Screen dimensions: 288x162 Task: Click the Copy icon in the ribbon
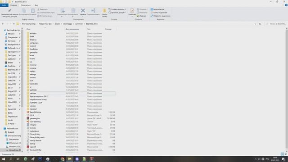click(x=24, y=11)
